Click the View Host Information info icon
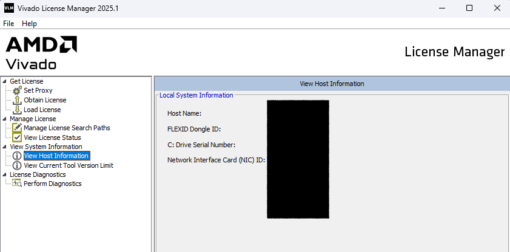Screen dimensions: 510x252 pyautogui.click(x=17, y=156)
